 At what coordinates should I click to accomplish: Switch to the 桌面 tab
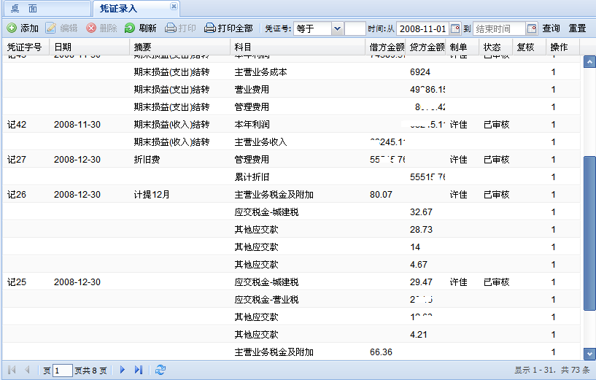tap(24, 9)
